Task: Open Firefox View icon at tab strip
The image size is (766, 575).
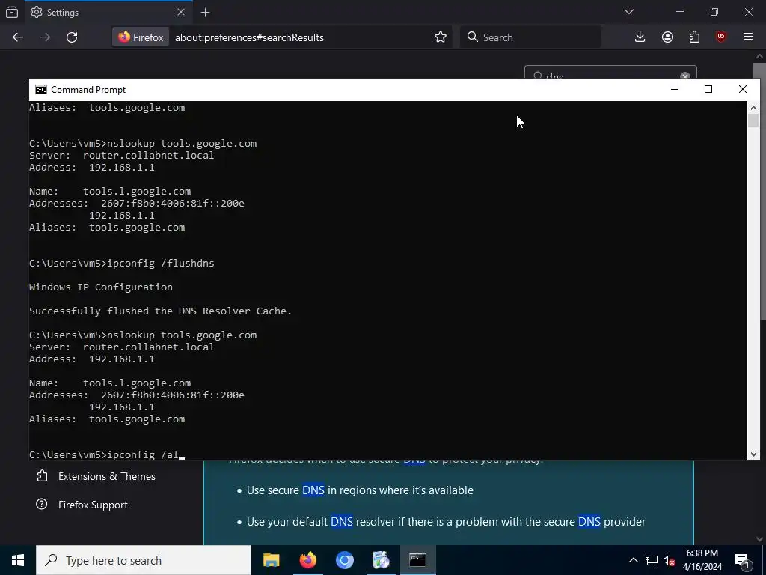Action: point(12,12)
